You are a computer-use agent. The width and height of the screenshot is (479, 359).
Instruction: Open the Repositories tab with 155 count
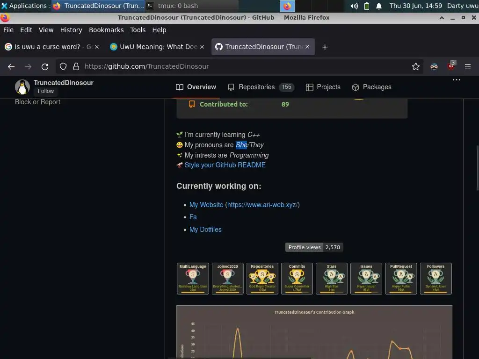261,87
